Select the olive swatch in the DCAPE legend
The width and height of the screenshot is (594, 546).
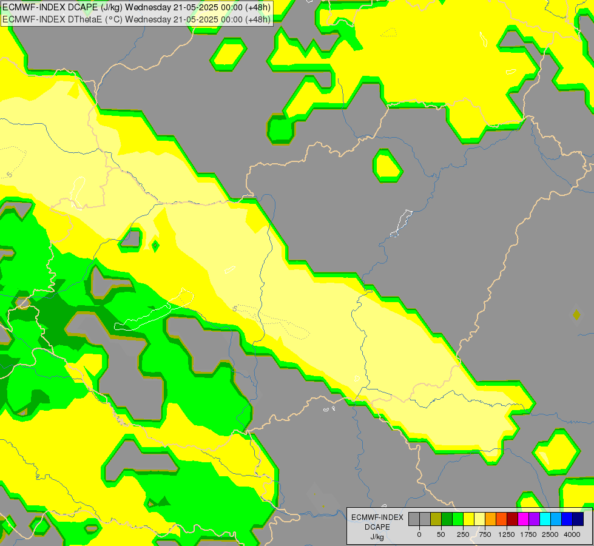point(436,519)
